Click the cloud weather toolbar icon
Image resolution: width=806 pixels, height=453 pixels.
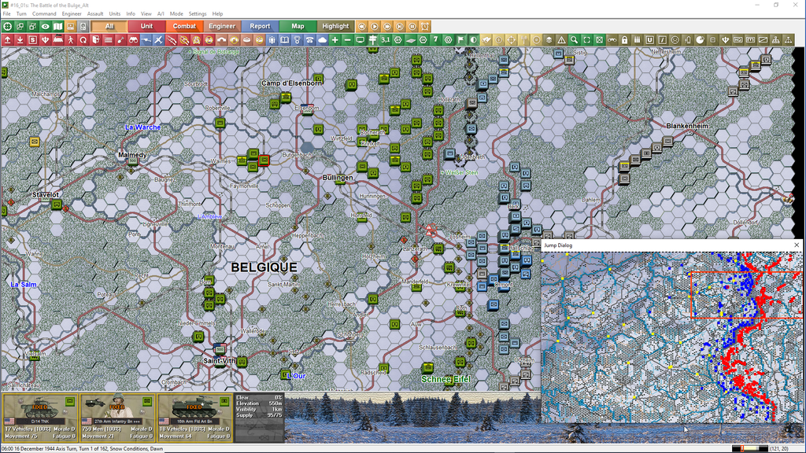pos(322,39)
